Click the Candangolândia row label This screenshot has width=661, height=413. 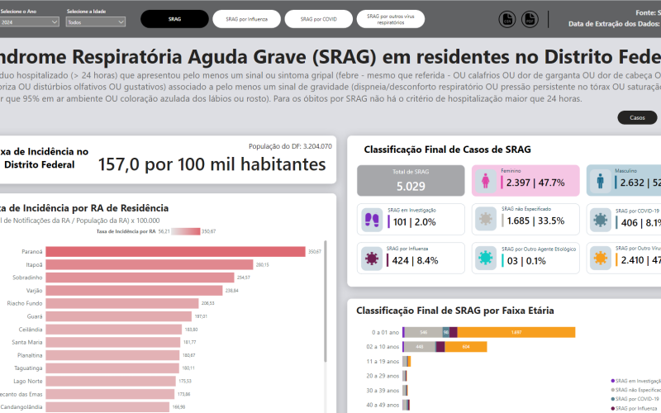[21, 407]
